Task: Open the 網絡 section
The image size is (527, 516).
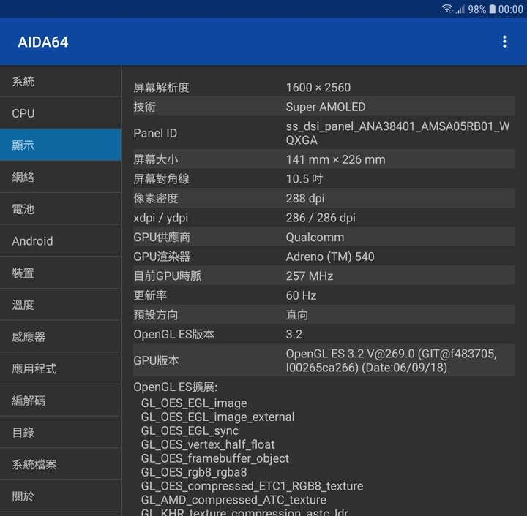Action: (61, 177)
